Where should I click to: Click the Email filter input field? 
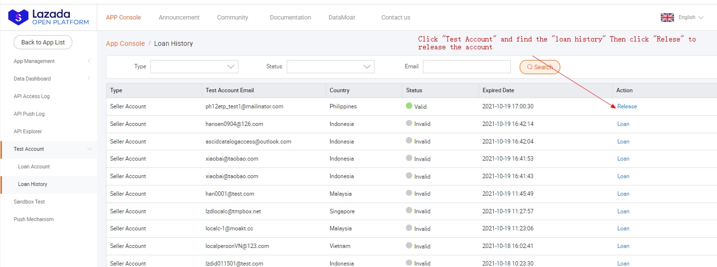[x=466, y=67]
